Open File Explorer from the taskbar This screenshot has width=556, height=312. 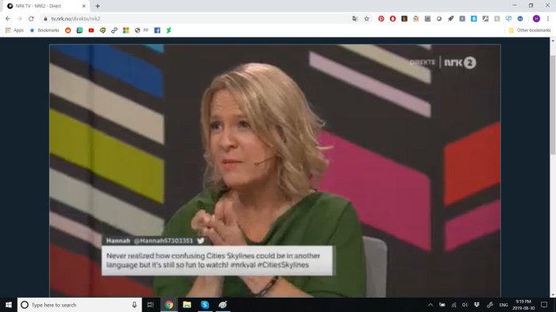[x=187, y=305]
